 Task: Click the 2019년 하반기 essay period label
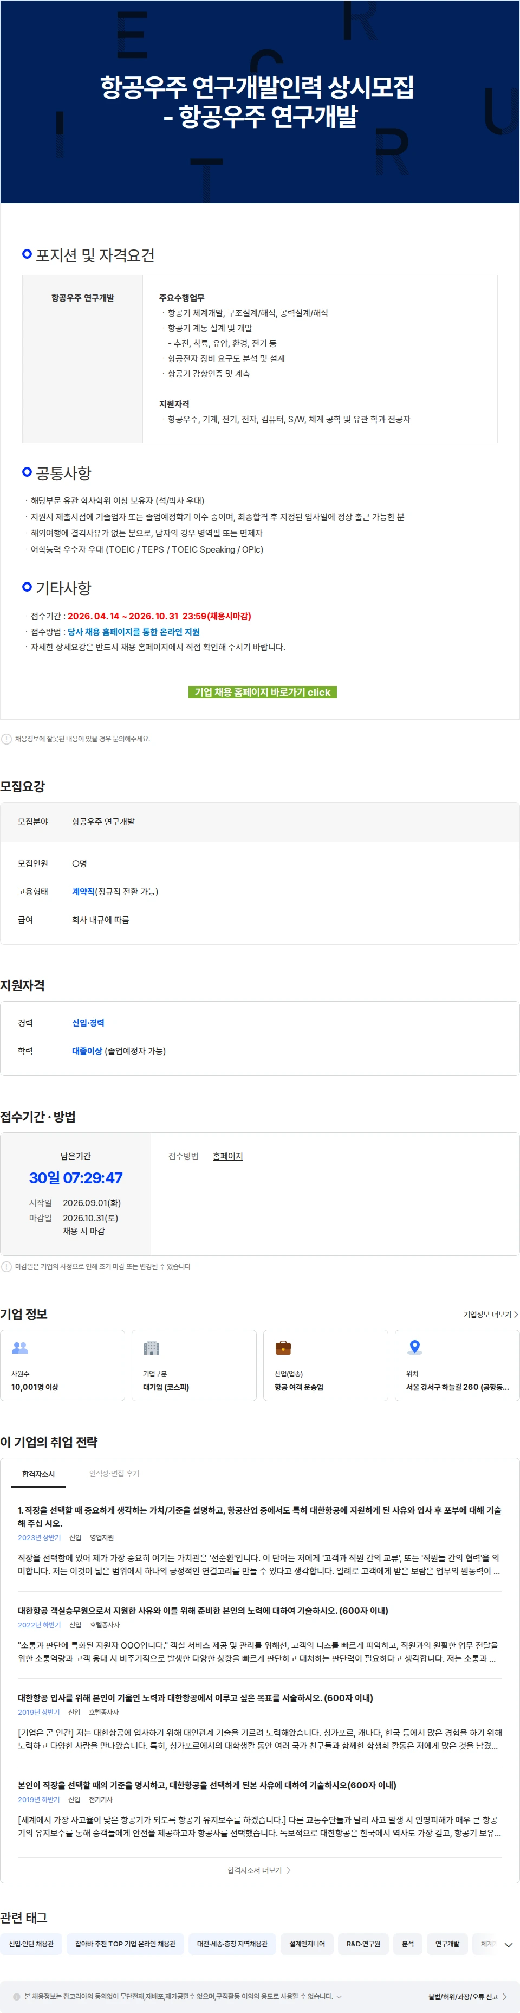(38, 1799)
